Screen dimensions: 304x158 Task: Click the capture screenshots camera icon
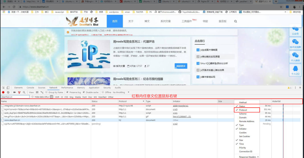(x=14, y=92)
